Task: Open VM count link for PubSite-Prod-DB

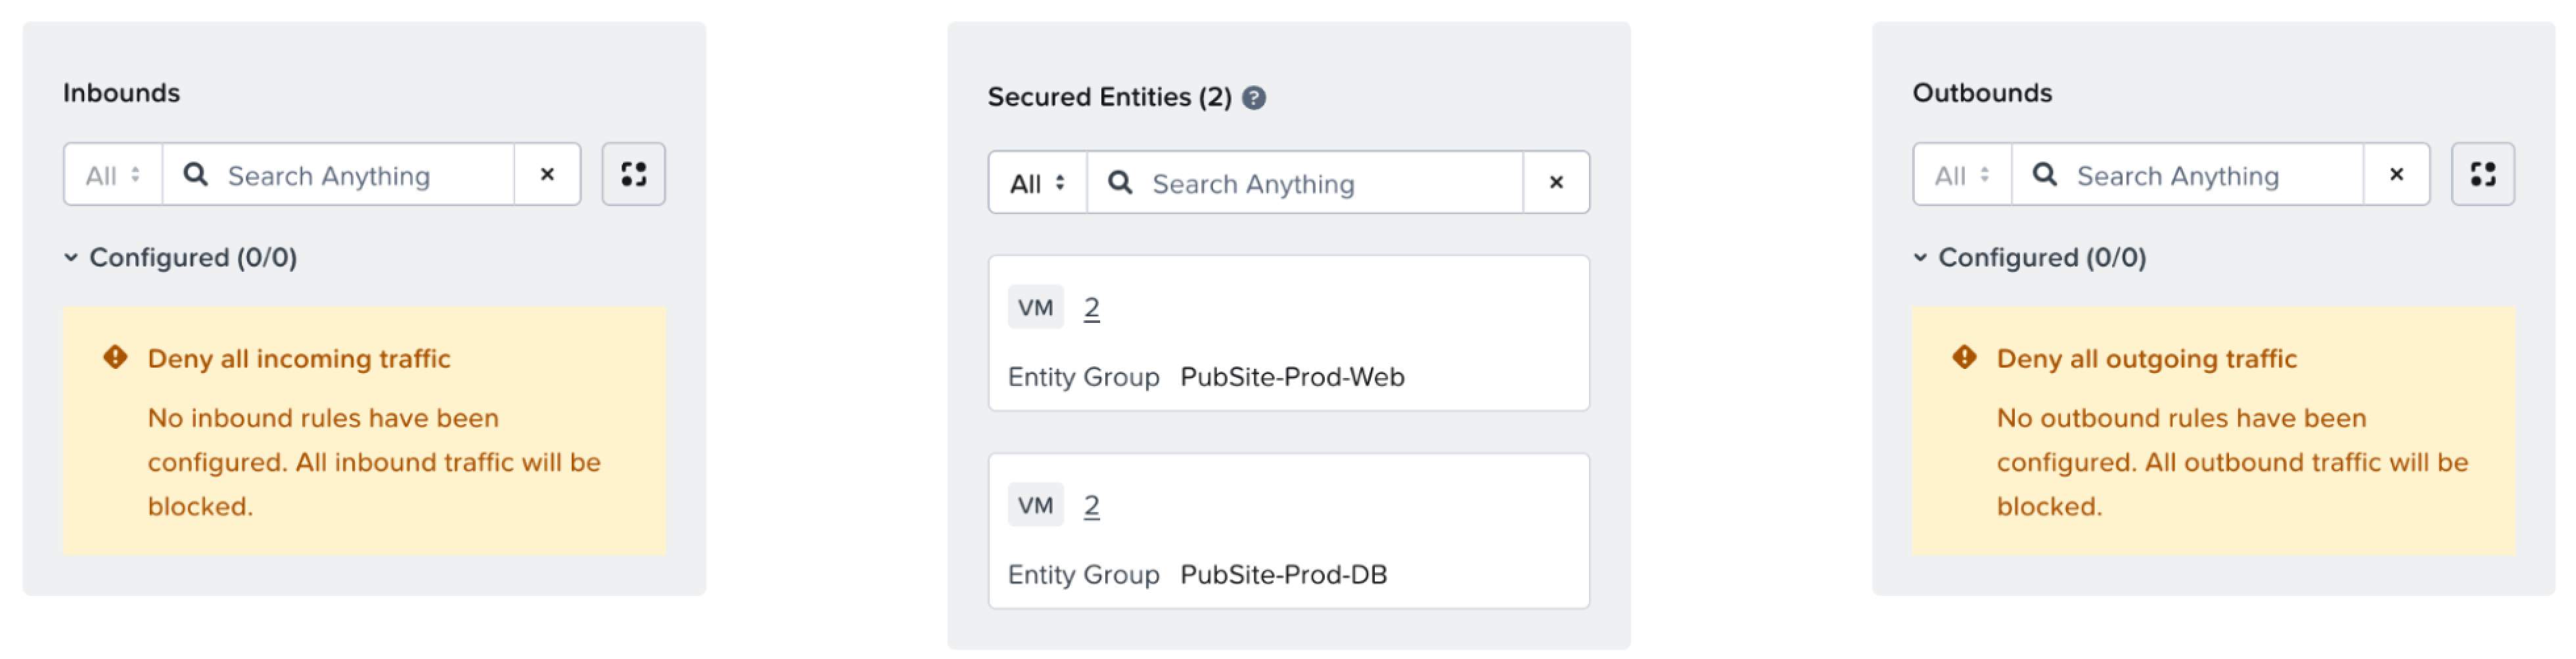Action: click(1091, 506)
